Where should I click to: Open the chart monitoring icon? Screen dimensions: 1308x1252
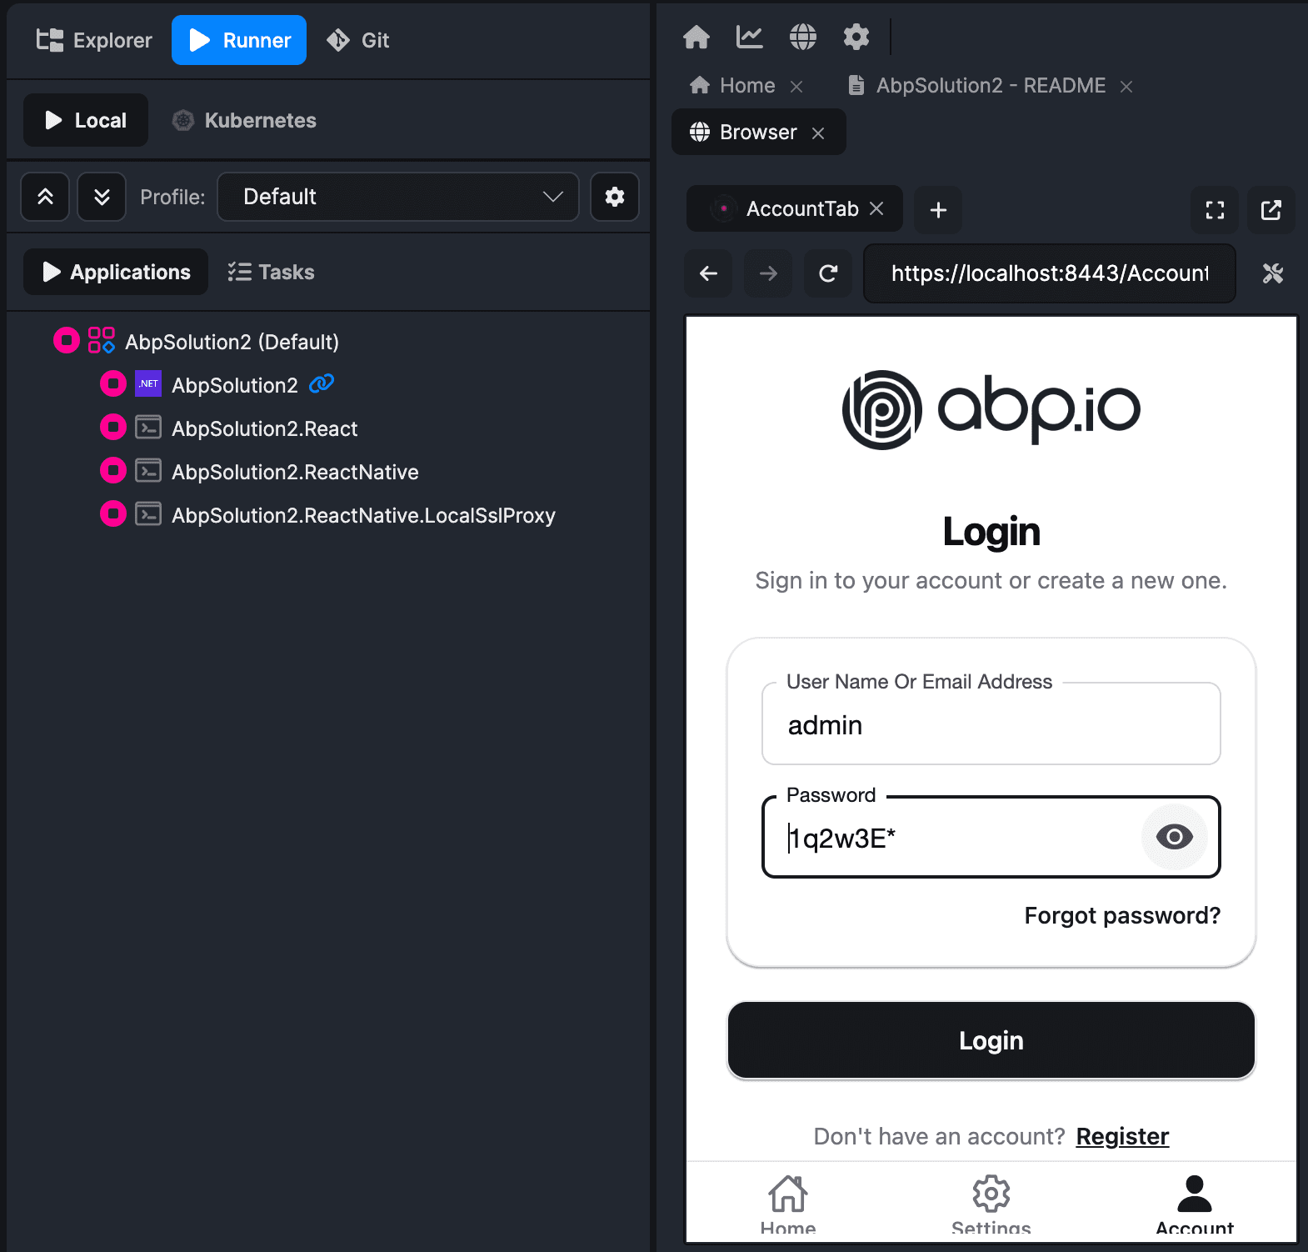point(750,37)
